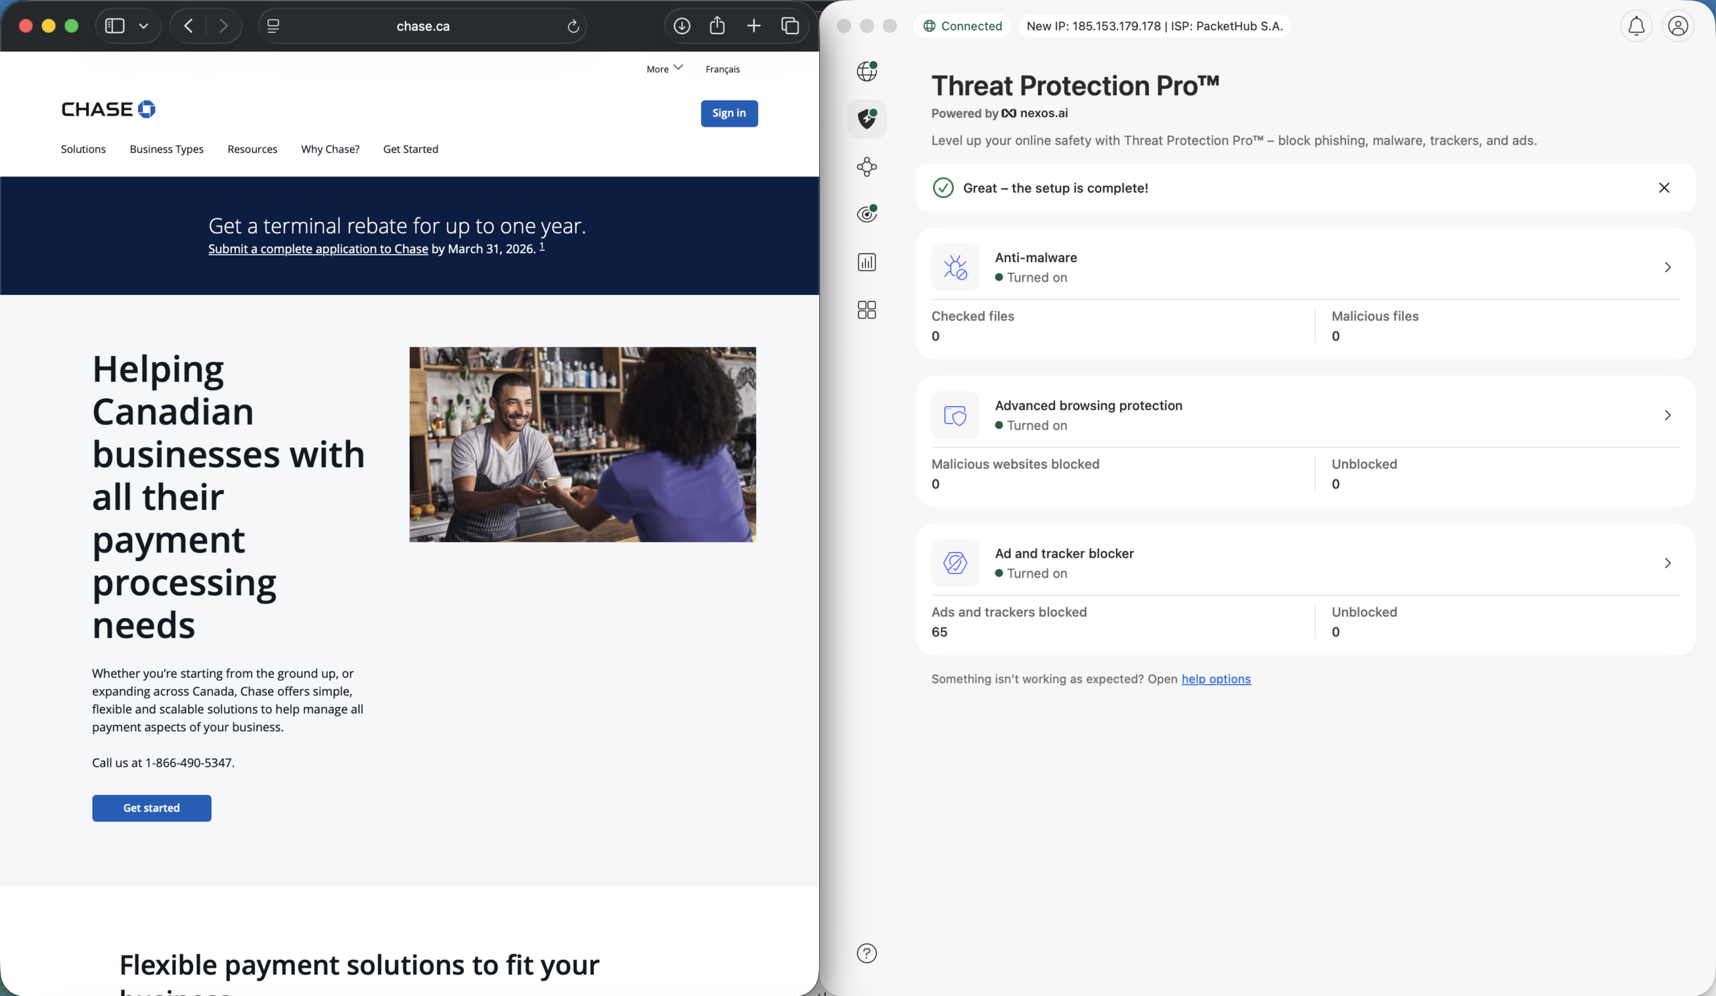Screen dimensions: 1716x996
Task: Click the 'Ads and trackers blocked' count 65
Action: pos(939,632)
